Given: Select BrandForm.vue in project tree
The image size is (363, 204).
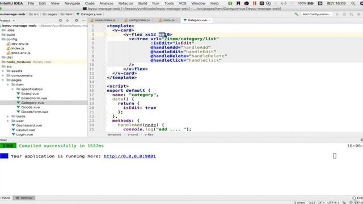Looking at the screenshot, I should click(x=34, y=98).
